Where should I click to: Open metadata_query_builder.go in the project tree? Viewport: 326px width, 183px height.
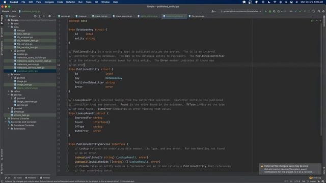(31, 57)
